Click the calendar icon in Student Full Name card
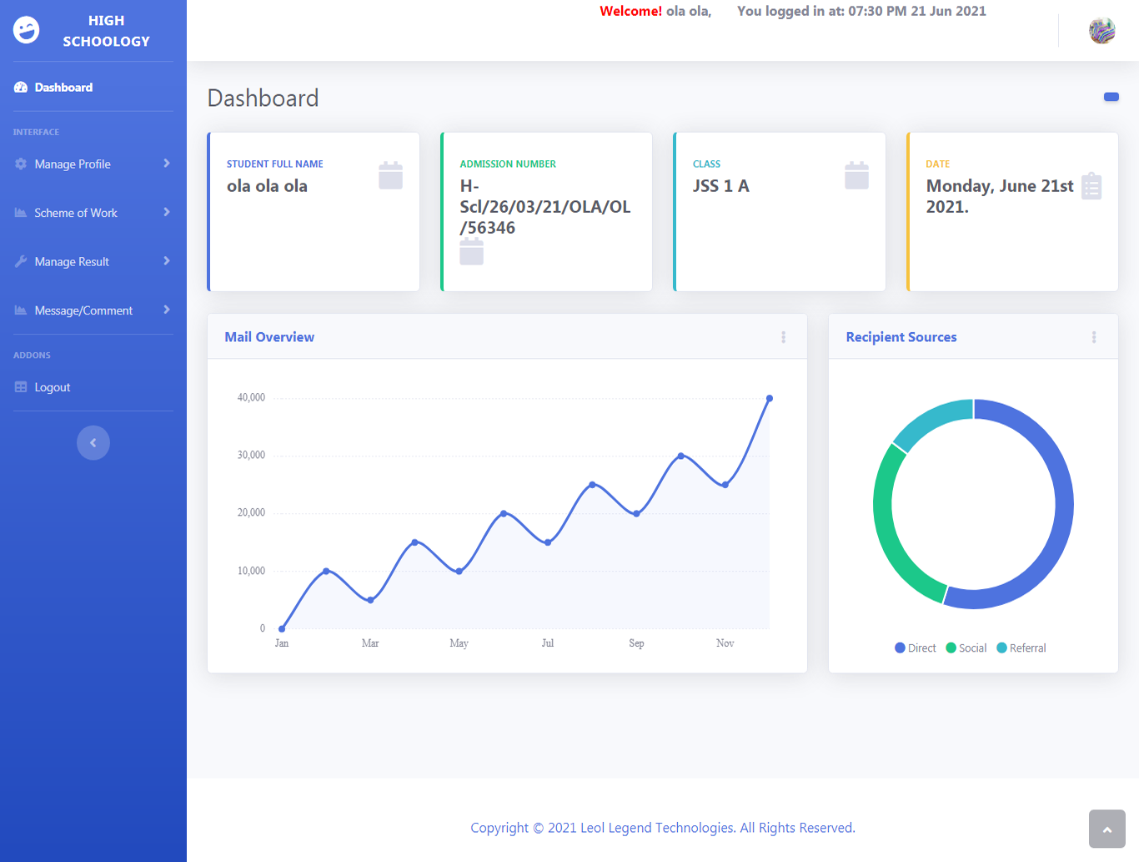Image resolution: width=1139 pixels, height=862 pixels. click(390, 175)
